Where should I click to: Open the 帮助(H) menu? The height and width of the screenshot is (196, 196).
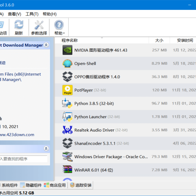50,14
